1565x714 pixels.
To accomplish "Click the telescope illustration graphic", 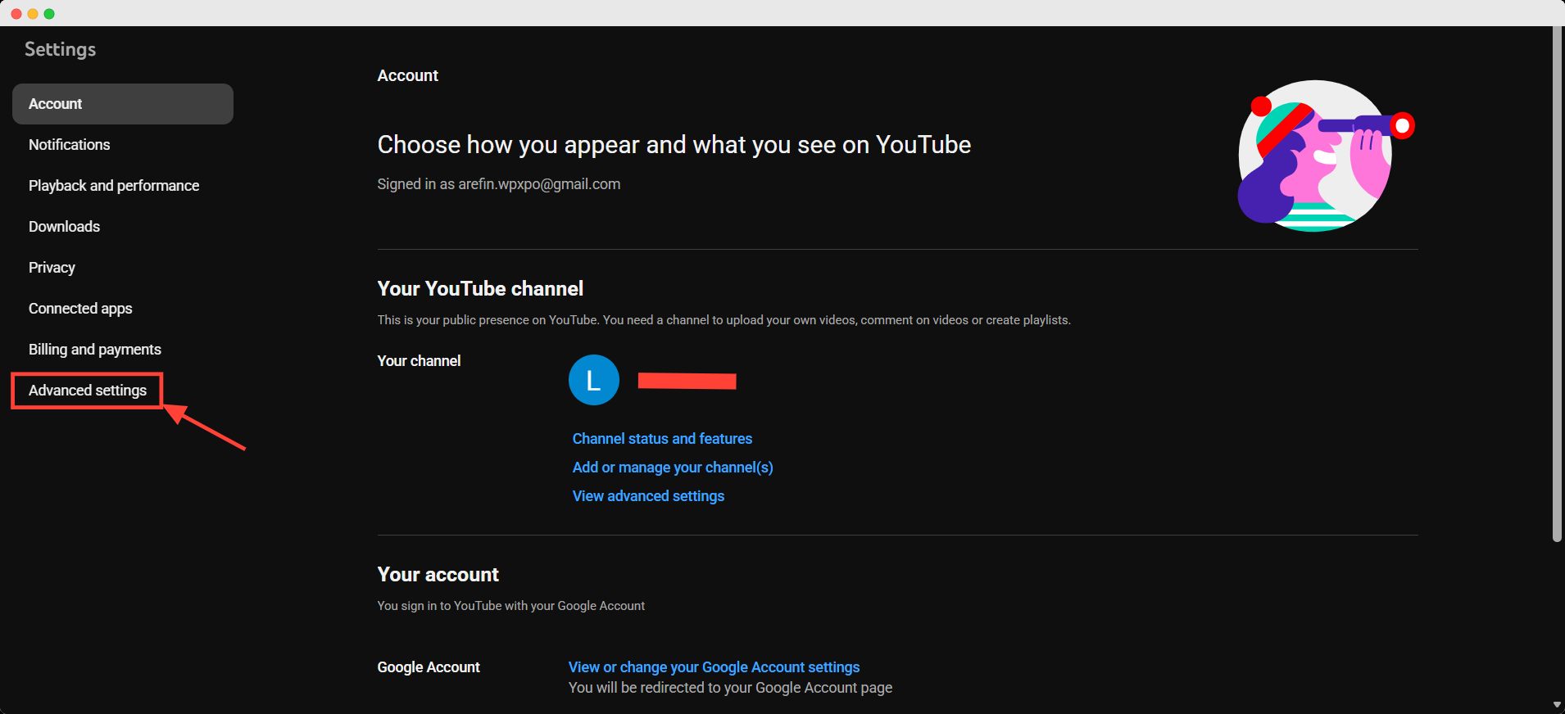I will (x=1325, y=156).
